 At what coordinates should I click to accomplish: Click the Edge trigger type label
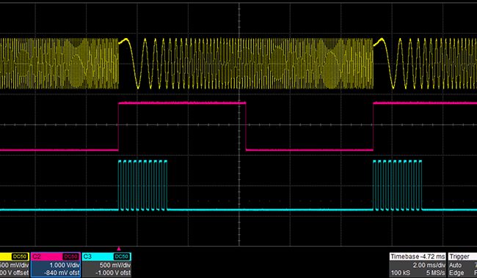tap(456, 273)
